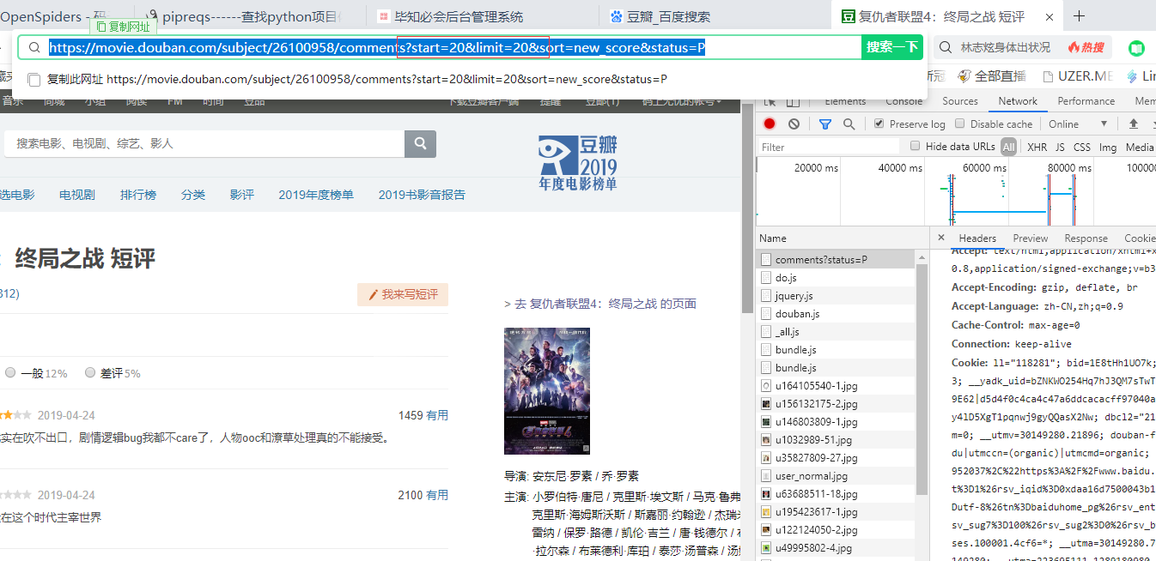
Task: Check the 复制此网址 suggestion checkbox
Action: [34, 80]
